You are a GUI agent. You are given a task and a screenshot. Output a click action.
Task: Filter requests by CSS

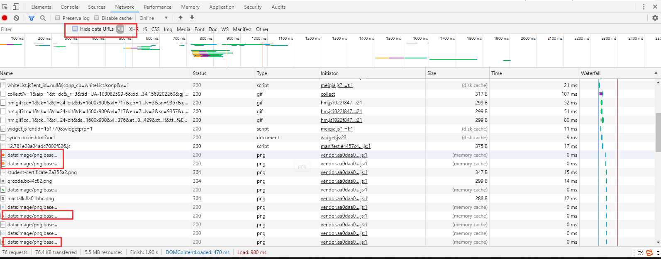pos(156,29)
